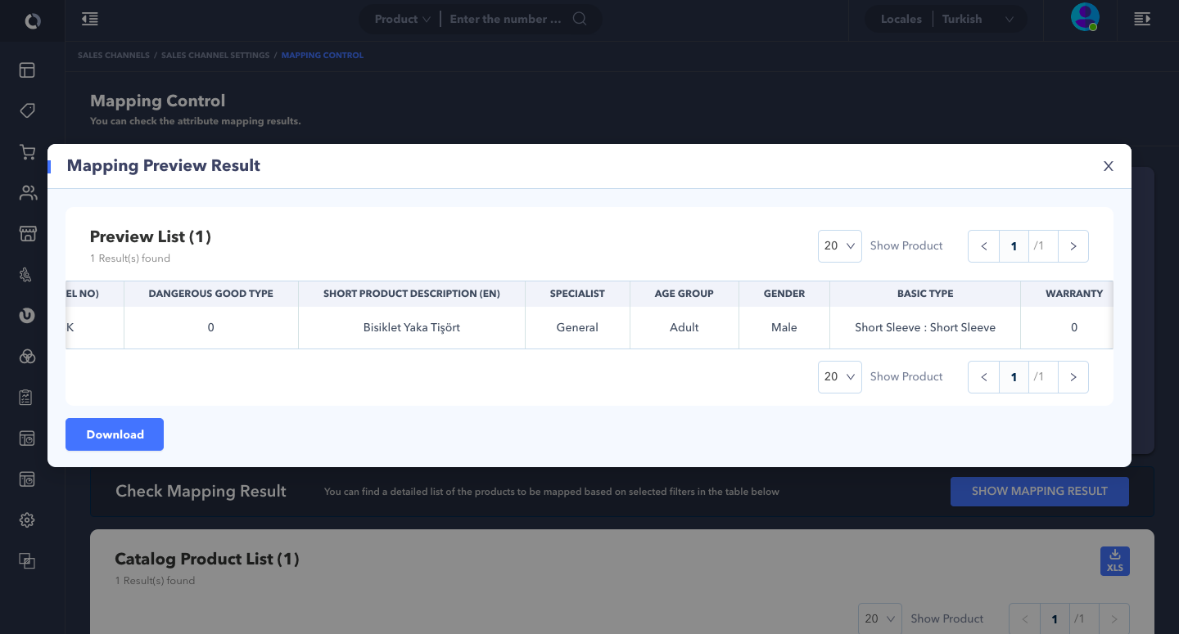
Task: Open the Turkish locale dropdown
Action: point(978,19)
